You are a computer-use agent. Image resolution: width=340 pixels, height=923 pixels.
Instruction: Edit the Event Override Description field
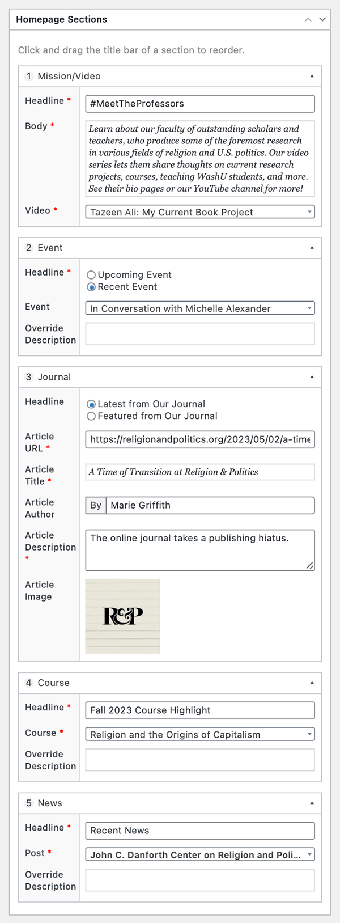[x=200, y=334]
